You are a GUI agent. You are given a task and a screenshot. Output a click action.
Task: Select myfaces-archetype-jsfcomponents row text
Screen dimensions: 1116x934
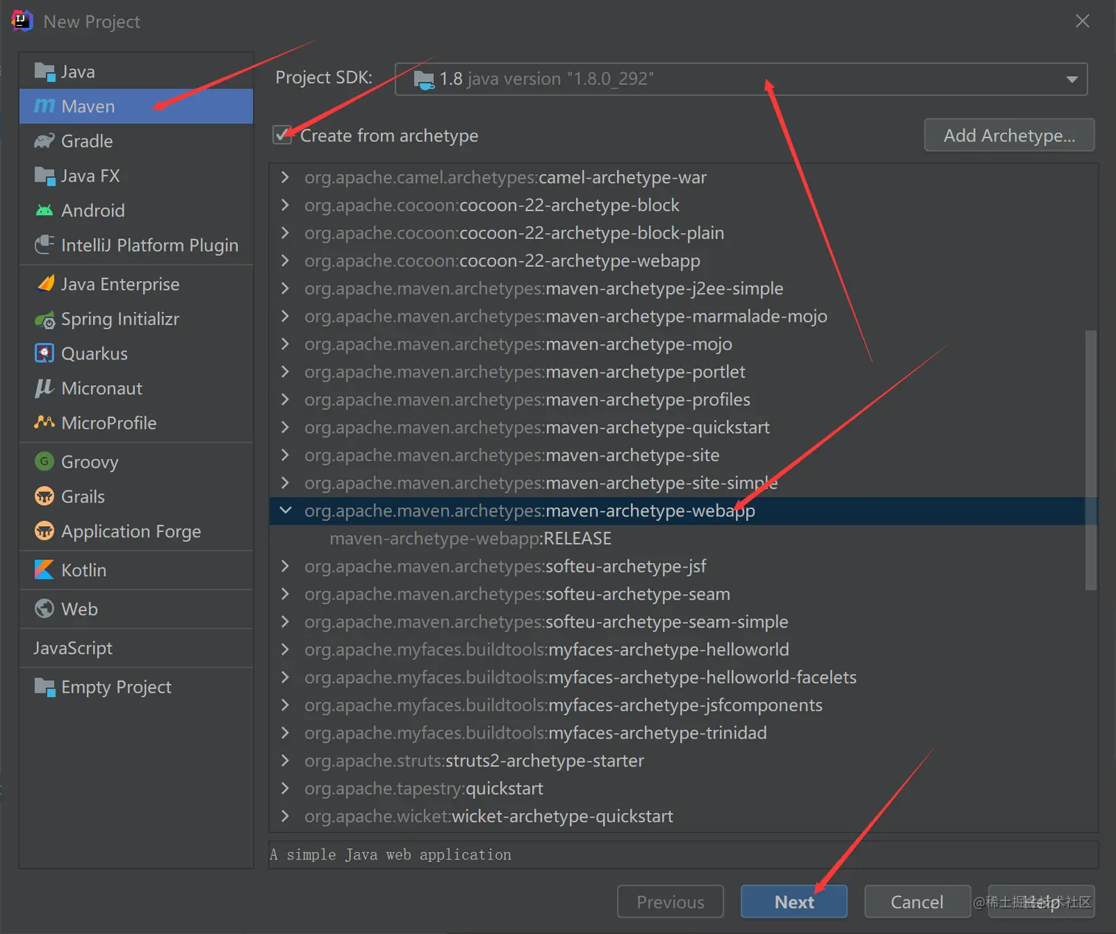pyautogui.click(x=563, y=705)
